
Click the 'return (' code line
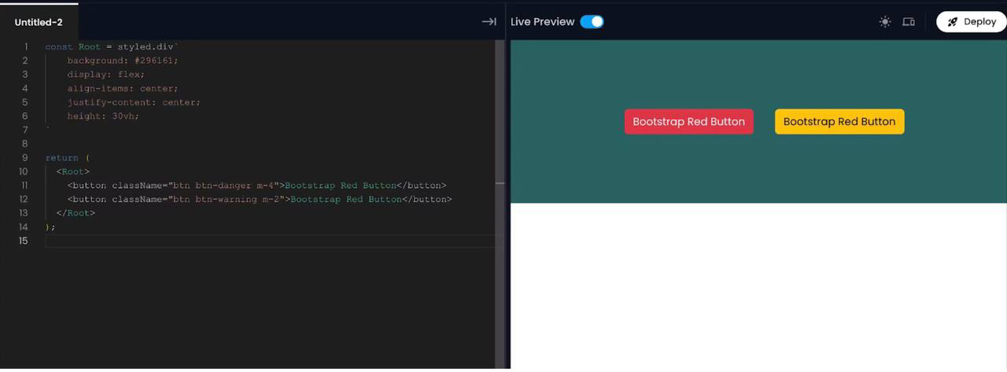coord(67,158)
